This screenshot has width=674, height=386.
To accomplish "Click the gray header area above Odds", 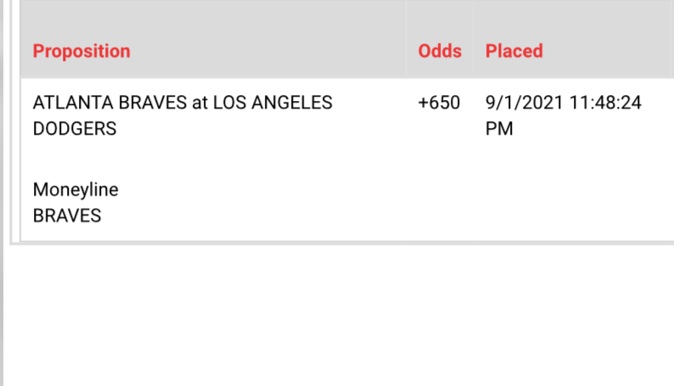I will [440, 20].
